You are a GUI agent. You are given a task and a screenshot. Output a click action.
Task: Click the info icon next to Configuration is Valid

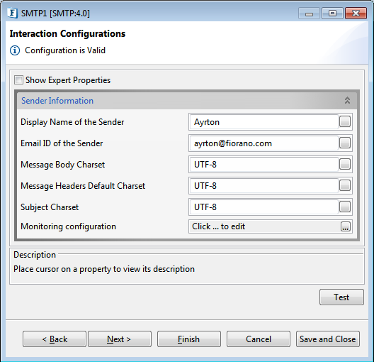pyautogui.click(x=15, y=50)
